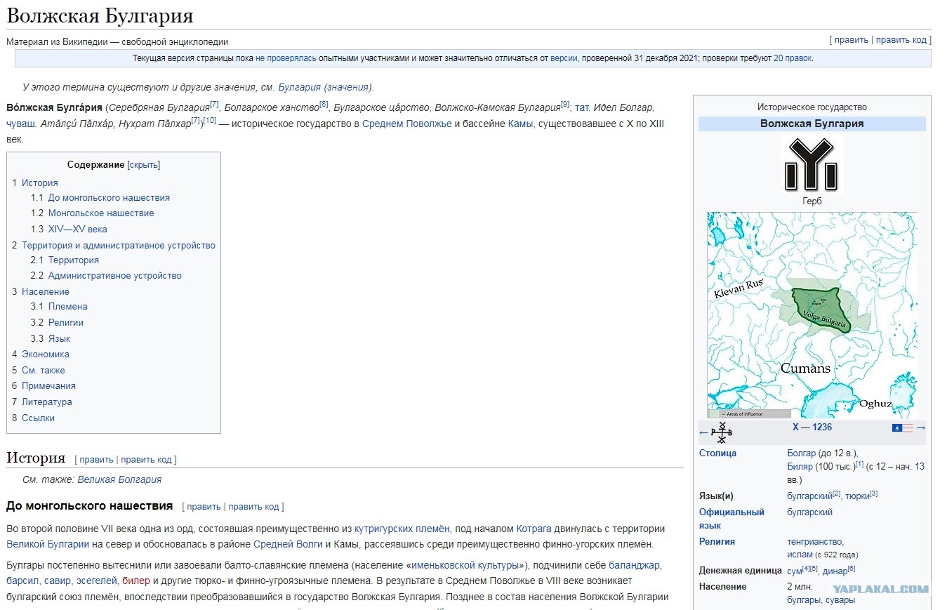Open the 'Столица' label link in the infobox
The height and width of the screenshot is (610, 947).
click(x=718, y=453)
